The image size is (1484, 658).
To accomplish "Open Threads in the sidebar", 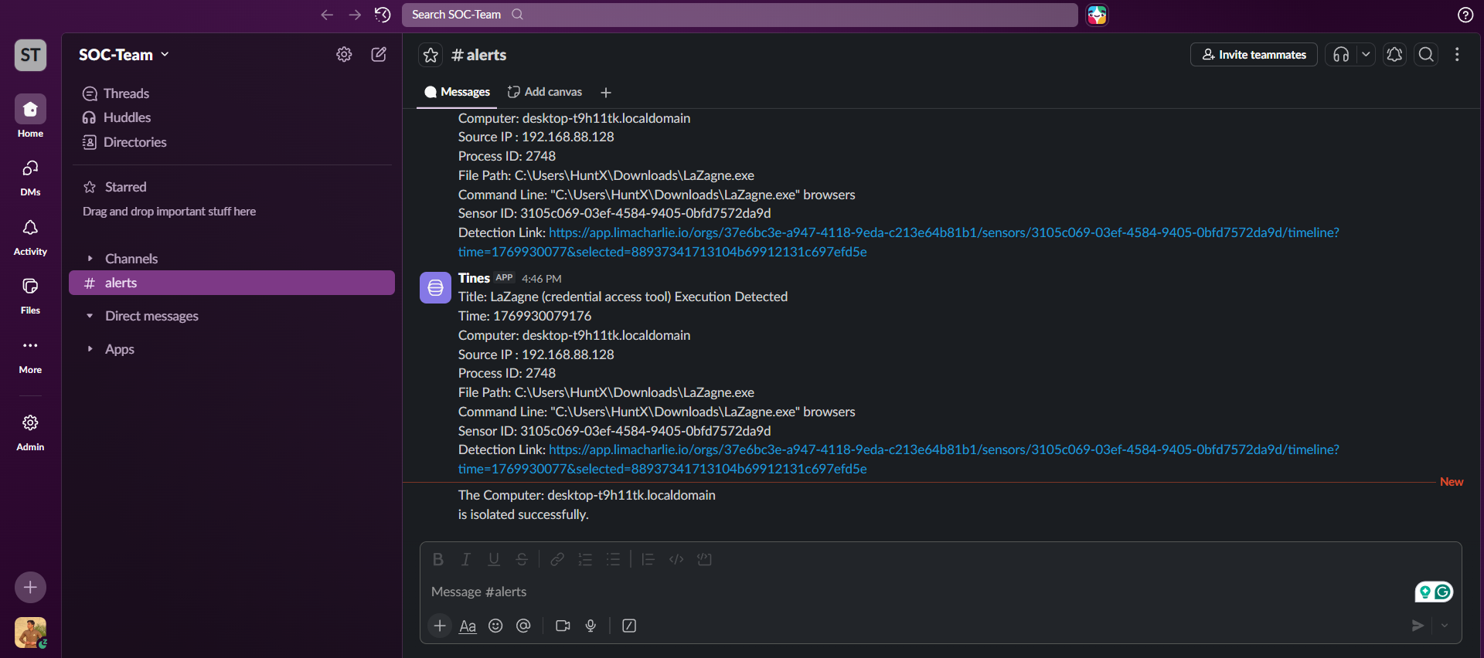I will click(232, 93).
